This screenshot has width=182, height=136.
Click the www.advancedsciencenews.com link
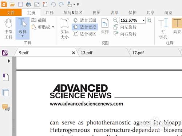pyautogui.click(x=86, y=104)
